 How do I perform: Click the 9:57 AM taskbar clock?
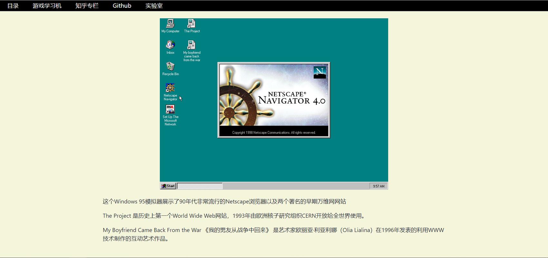379,186
